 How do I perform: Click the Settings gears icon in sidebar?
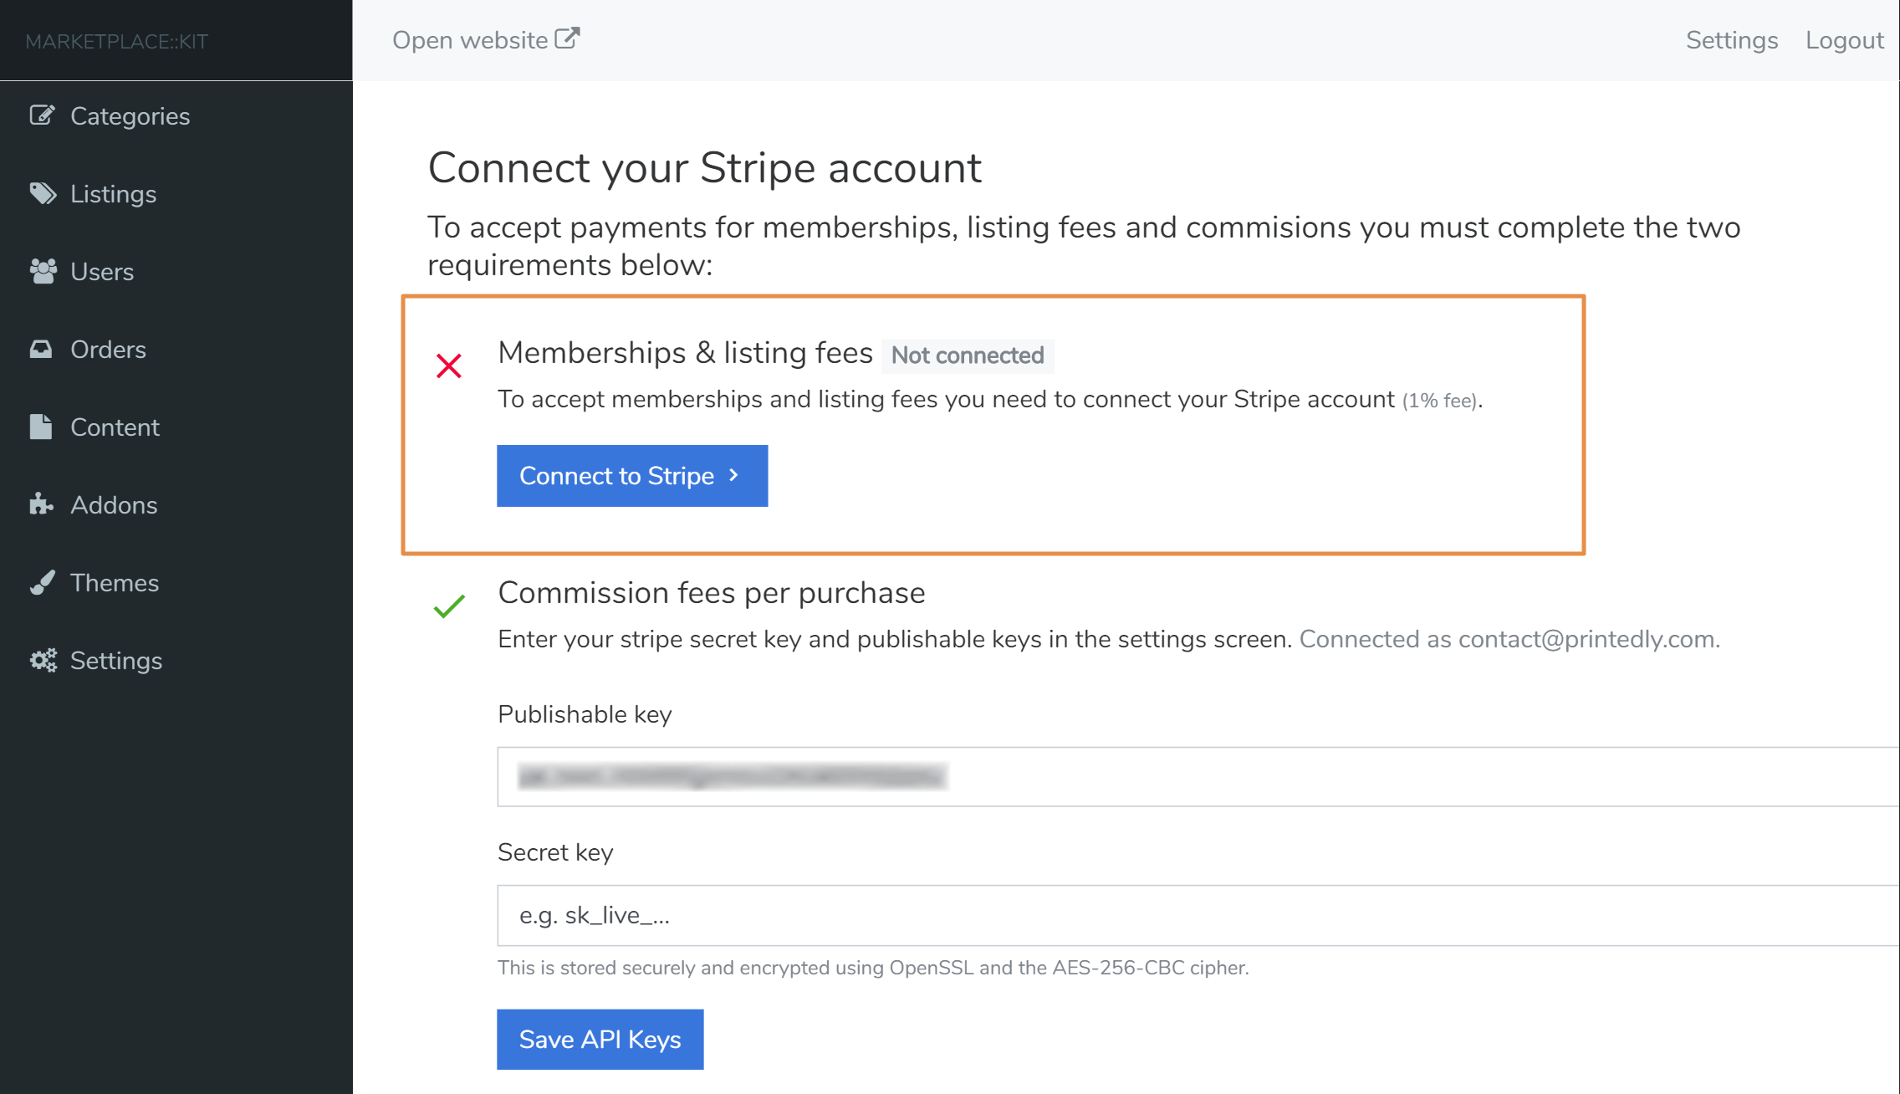43,660
